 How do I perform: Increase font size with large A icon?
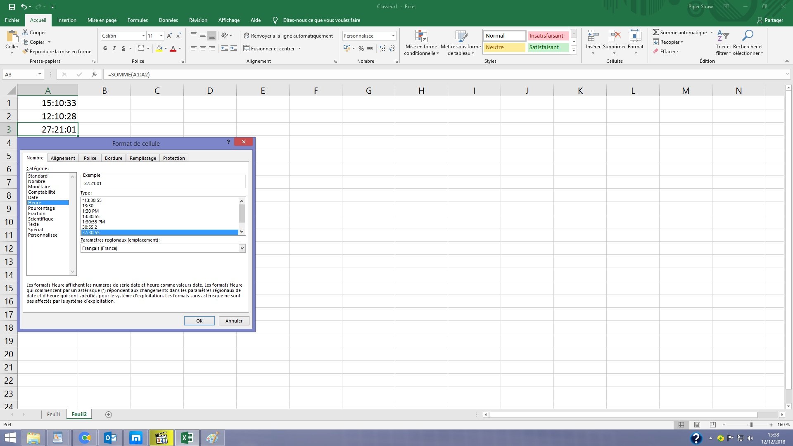169,36
